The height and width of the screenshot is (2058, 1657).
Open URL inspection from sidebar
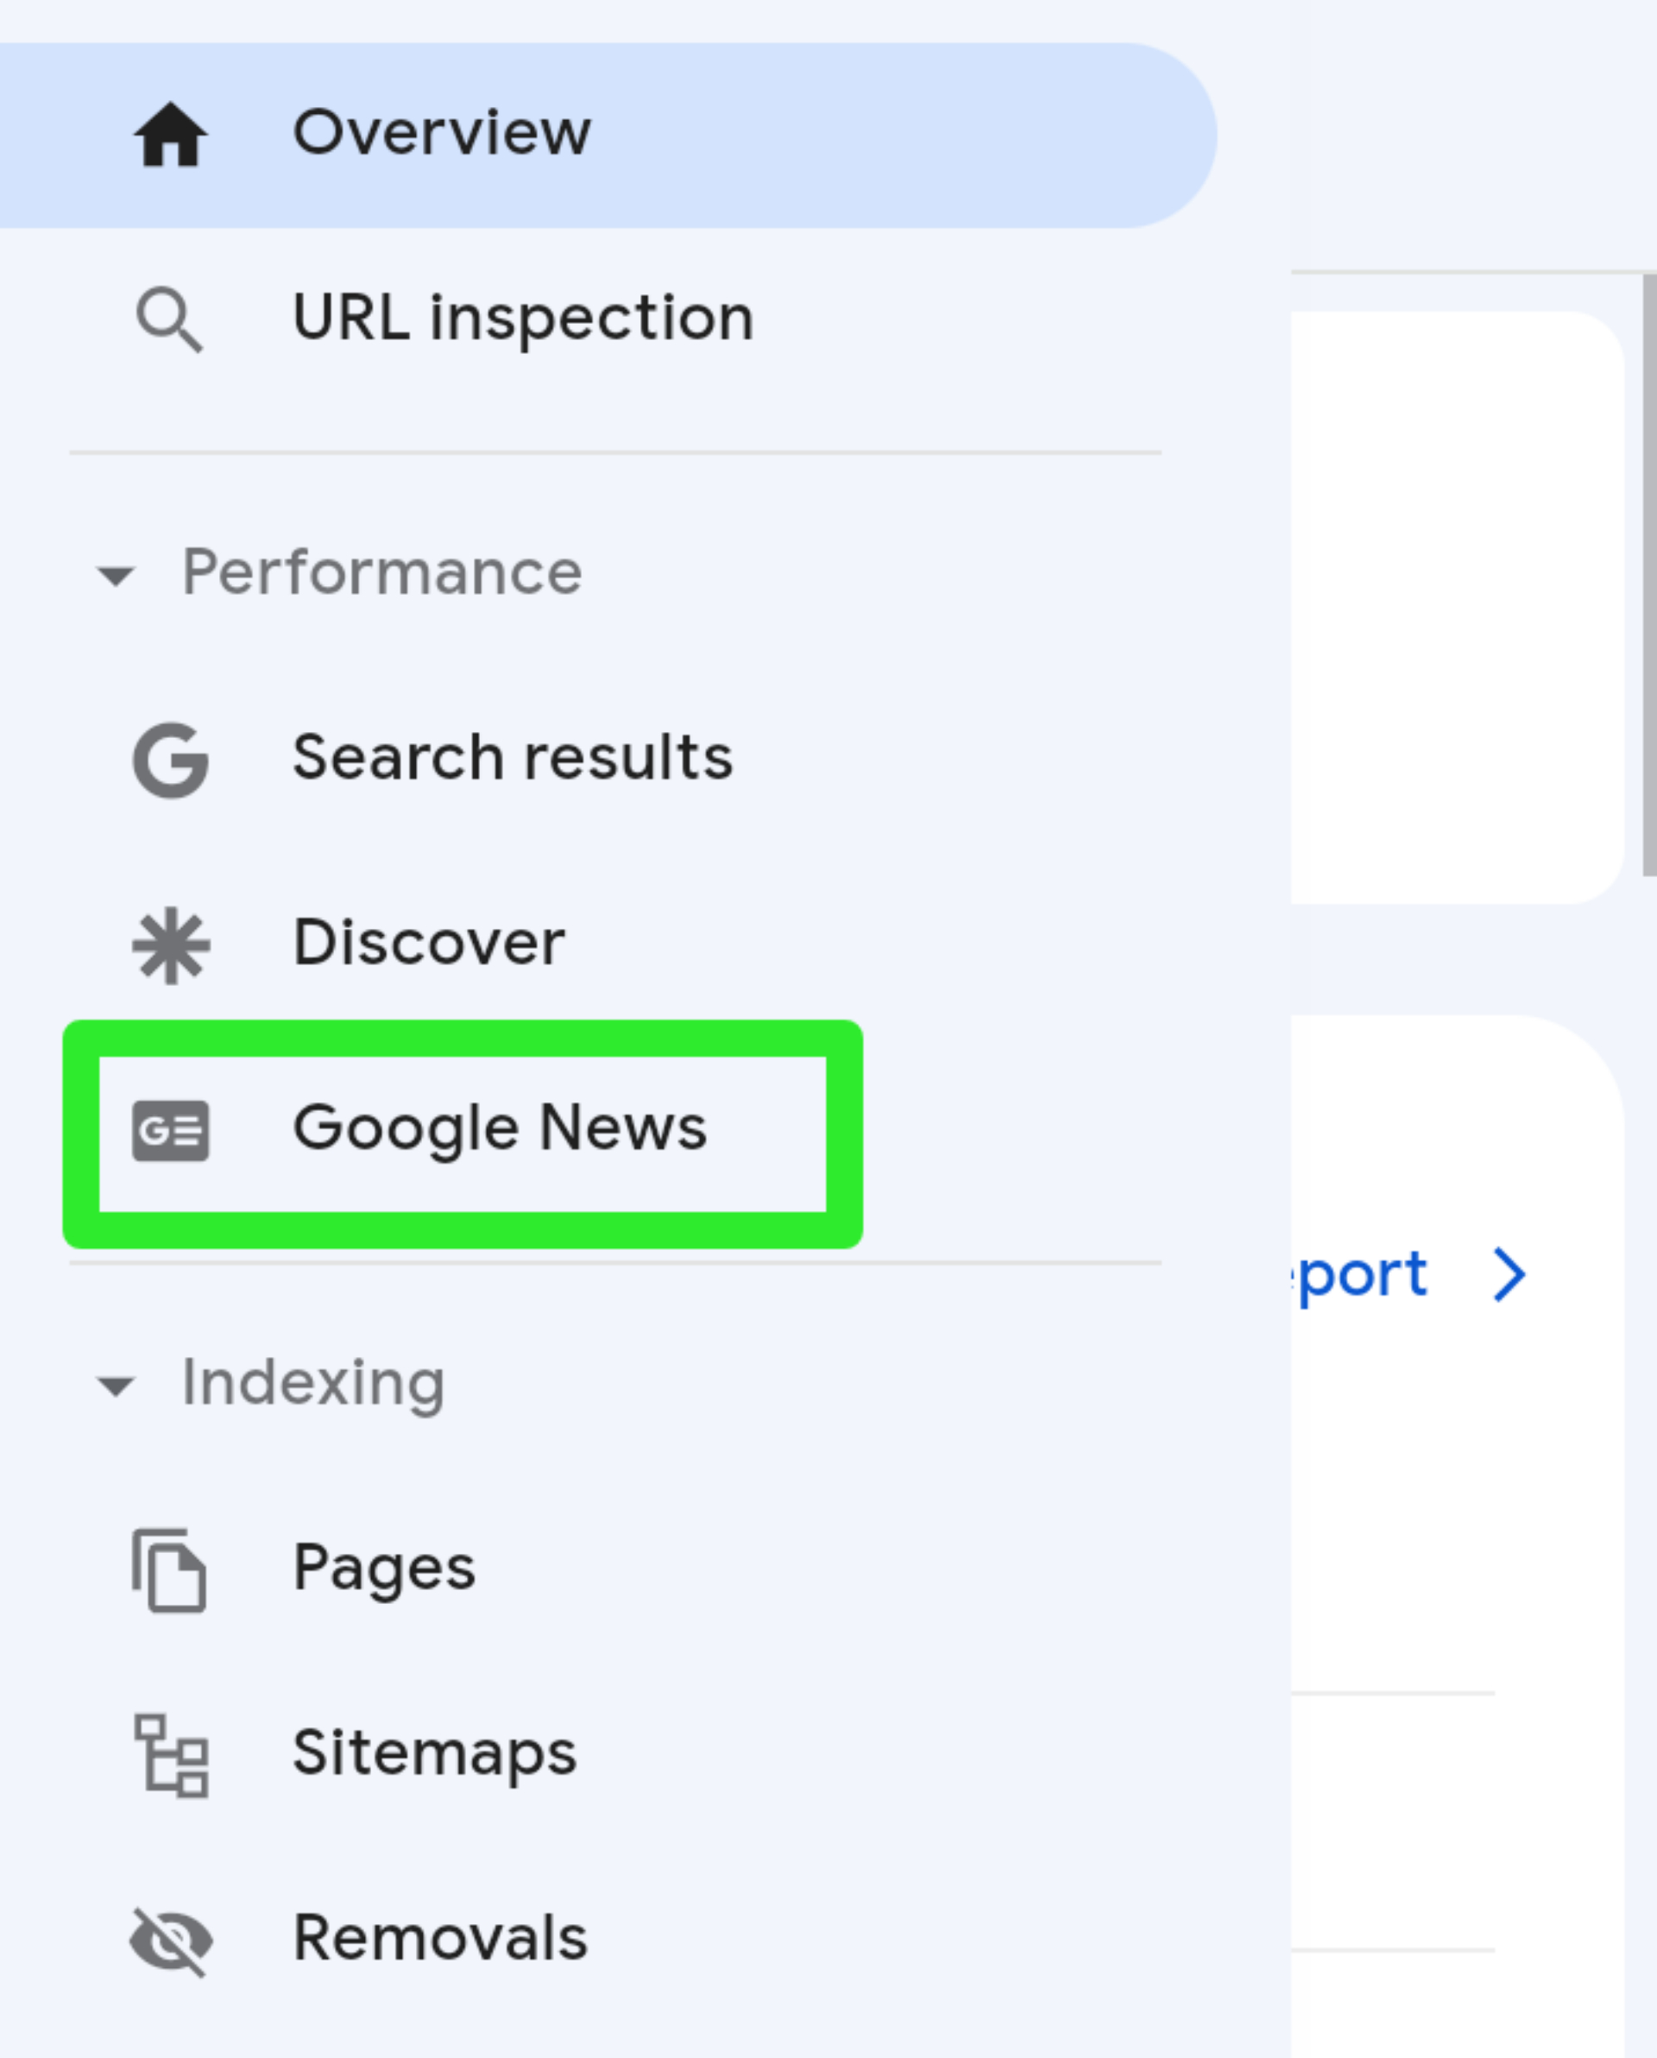pos(523,318)
